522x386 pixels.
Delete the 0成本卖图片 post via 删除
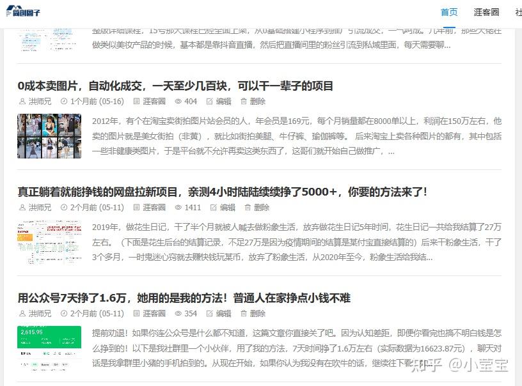pos(258,102)
